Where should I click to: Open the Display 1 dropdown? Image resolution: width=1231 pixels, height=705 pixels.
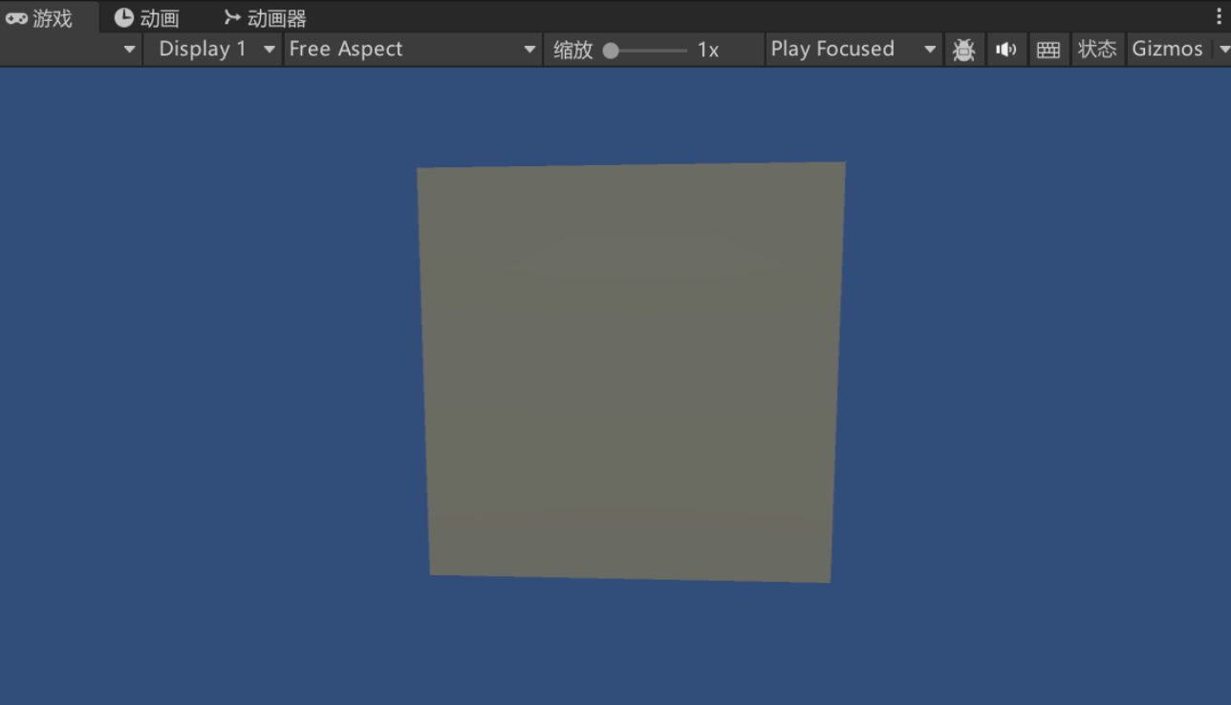(213, 50)
